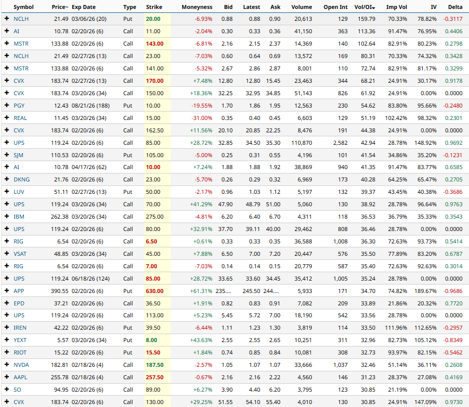This screenshot has width=469, height=407.
Task: Expand the SO call row
Action: click(6, 389)
